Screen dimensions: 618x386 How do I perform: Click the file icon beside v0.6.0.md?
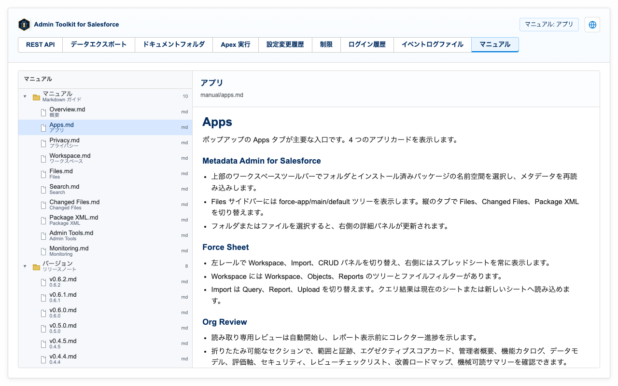tap(43, 313)
